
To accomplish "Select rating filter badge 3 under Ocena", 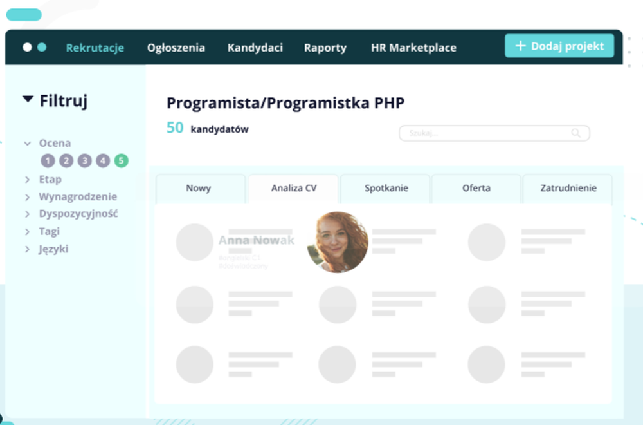I will pos(84,160).
